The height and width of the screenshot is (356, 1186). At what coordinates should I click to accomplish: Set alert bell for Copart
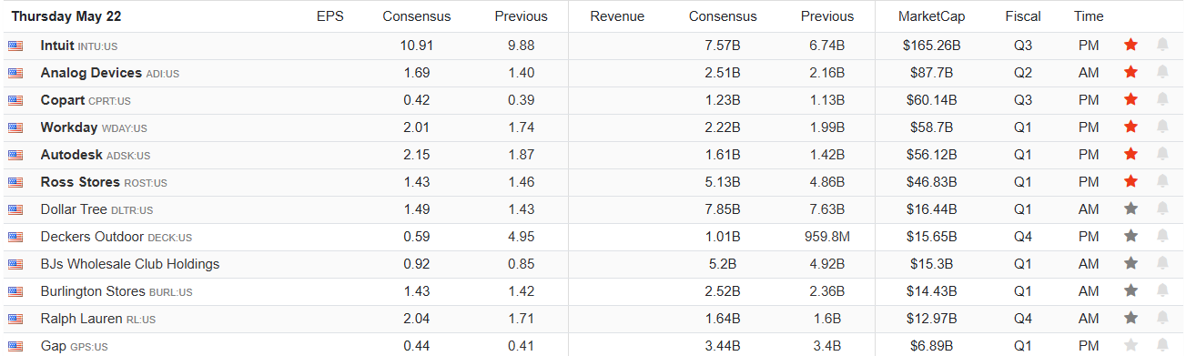(1162, 99)
